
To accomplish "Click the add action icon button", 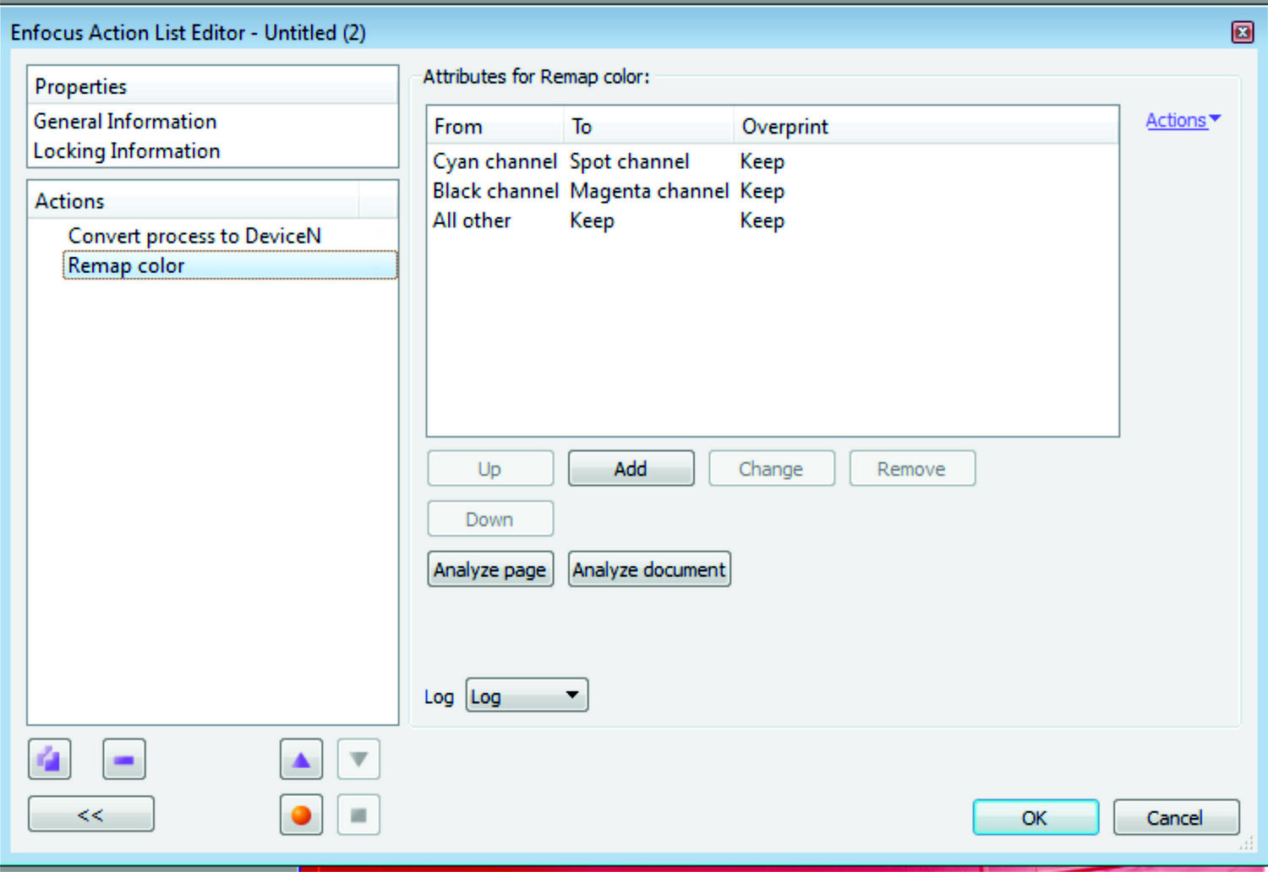I will click(x=49, y=759).
